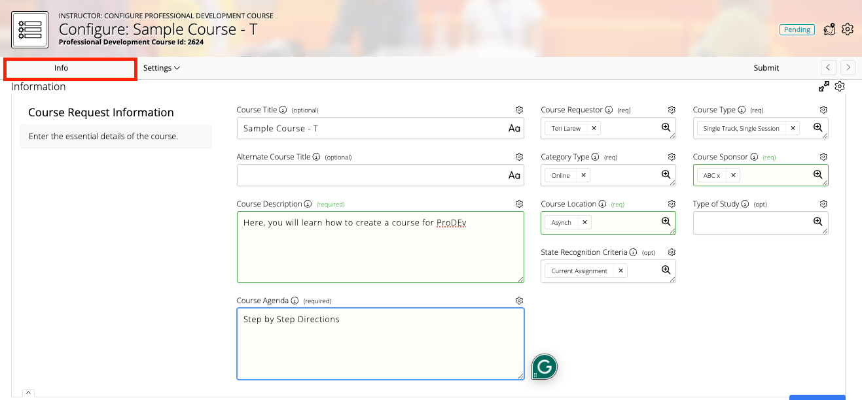Click the Pending status badge
This screenshot has width=862, height=400.
click(x=797, y=29)
